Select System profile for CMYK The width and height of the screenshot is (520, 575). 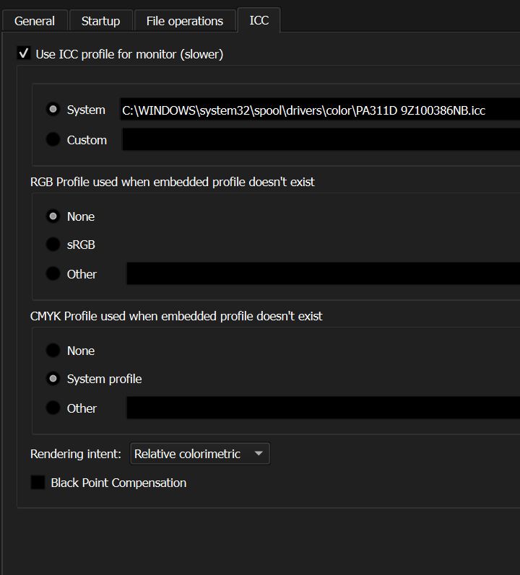53,379
